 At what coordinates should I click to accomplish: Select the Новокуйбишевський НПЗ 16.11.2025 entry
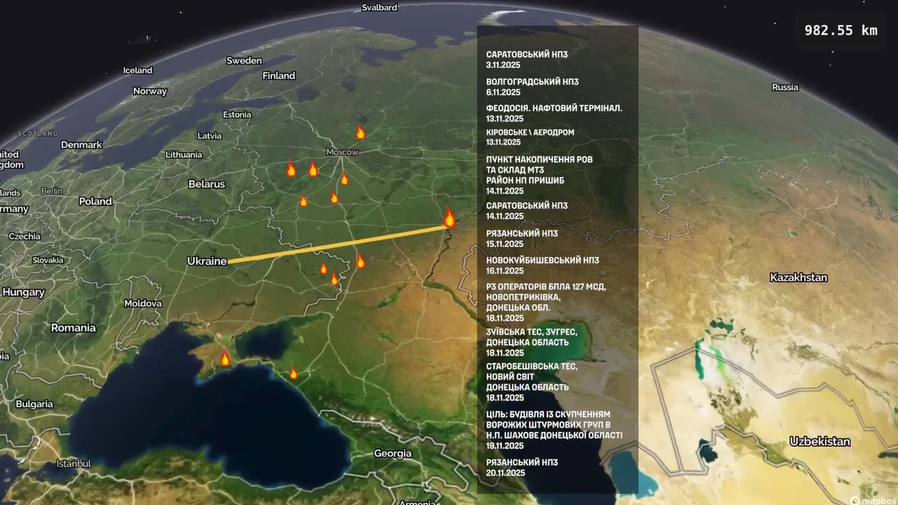[542, 265]
